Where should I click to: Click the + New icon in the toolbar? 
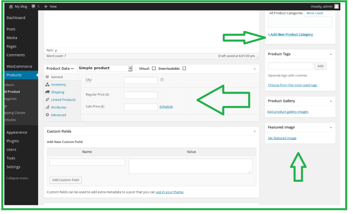(x=46, y=6)
